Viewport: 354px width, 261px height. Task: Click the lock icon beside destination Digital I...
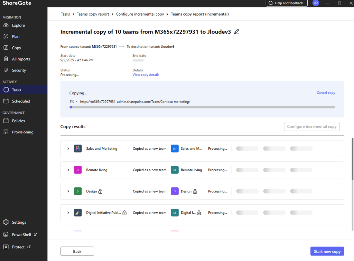pos(199,213)
